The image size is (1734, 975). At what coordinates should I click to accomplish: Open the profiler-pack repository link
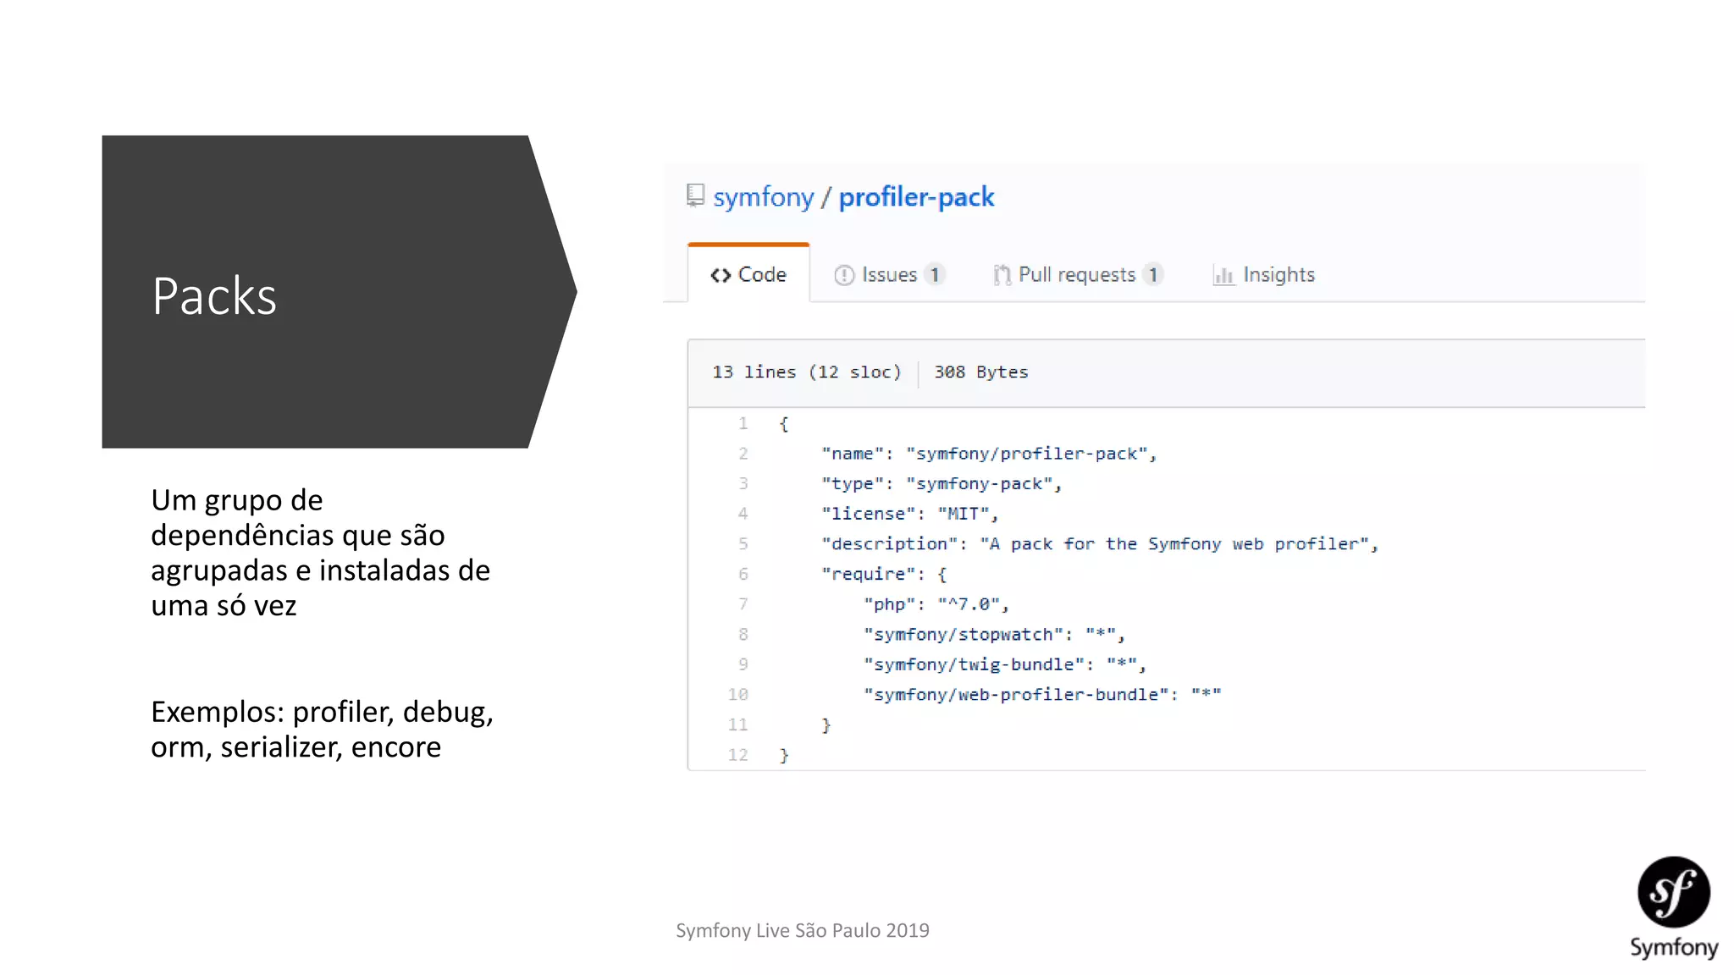[916, 197]
